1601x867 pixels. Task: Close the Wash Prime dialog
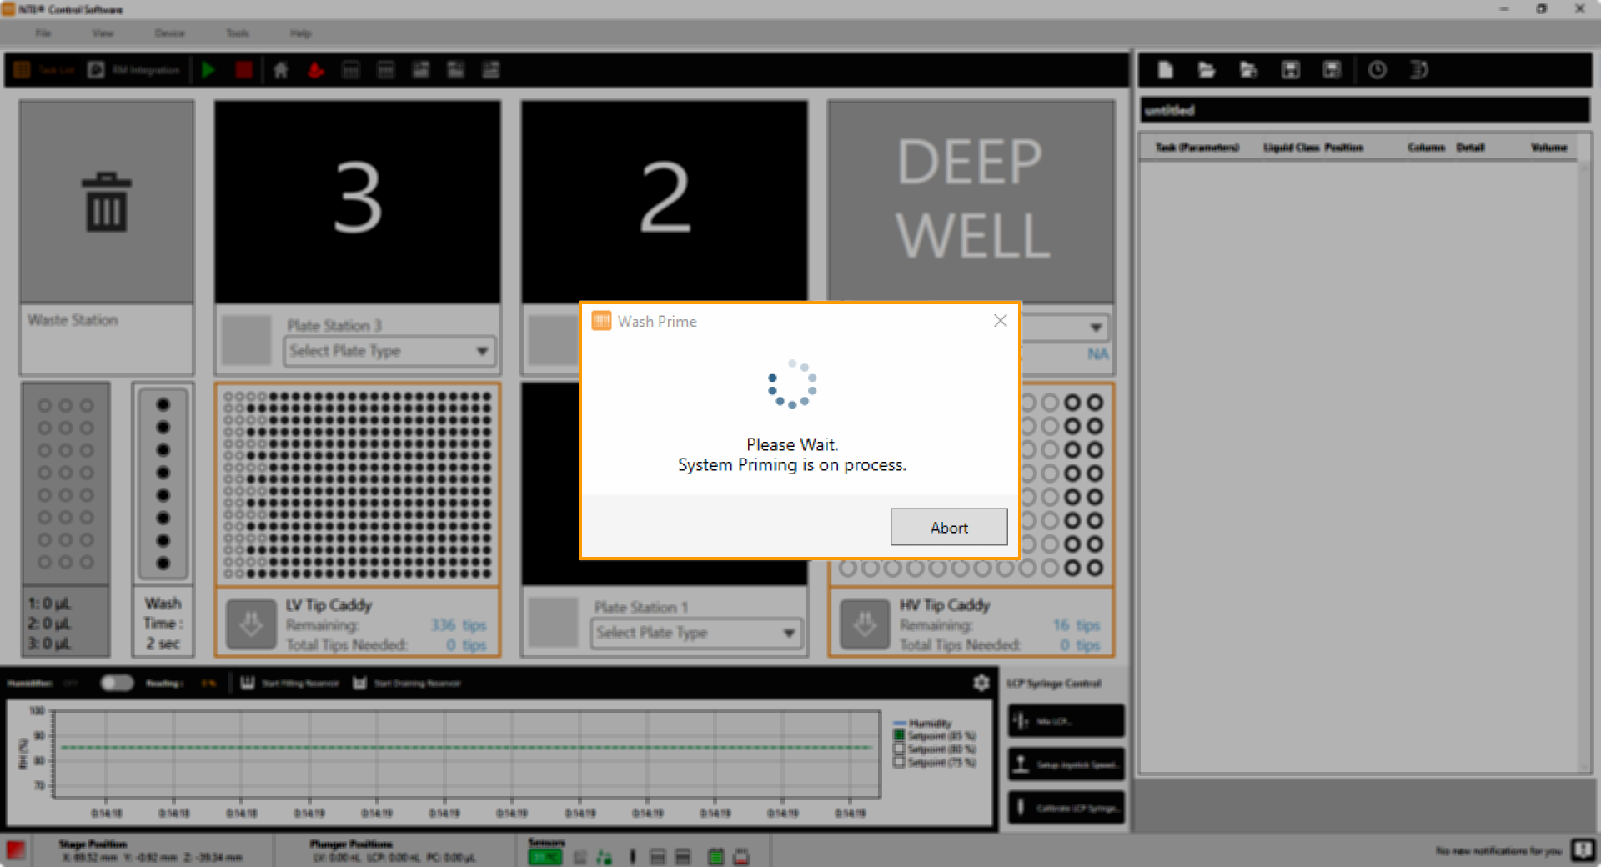pos(1001,321)
